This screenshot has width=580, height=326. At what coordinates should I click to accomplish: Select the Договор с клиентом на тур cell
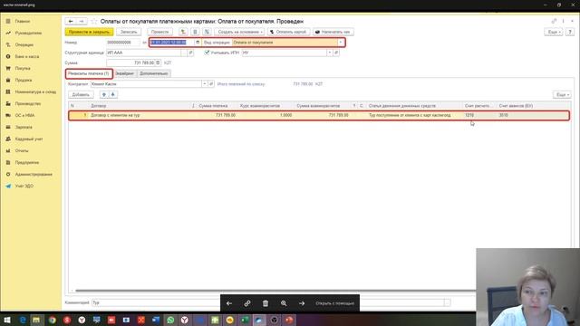140,115
